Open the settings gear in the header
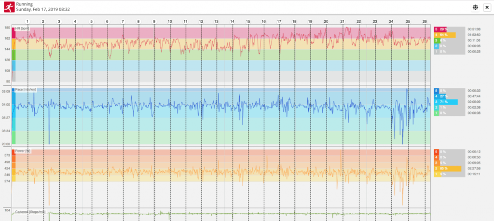Screen dimensions: 494x221 (475, 7)
